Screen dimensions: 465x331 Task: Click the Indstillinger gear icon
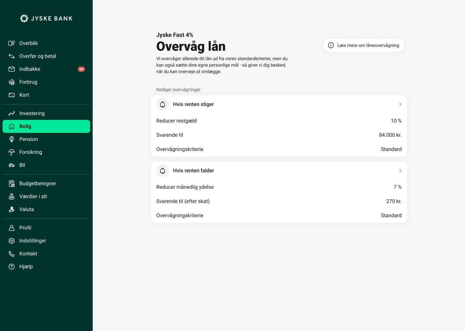(12, 241)
